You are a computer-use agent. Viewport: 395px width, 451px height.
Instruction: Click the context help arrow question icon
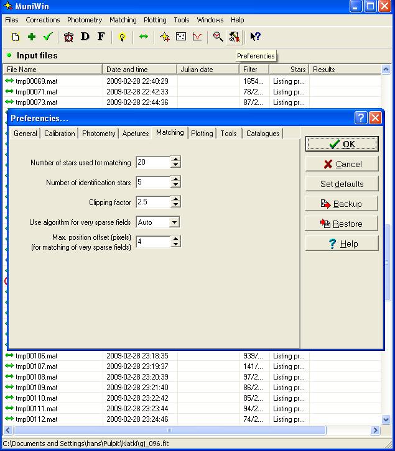pyautogui.click(x=255, y=37)
